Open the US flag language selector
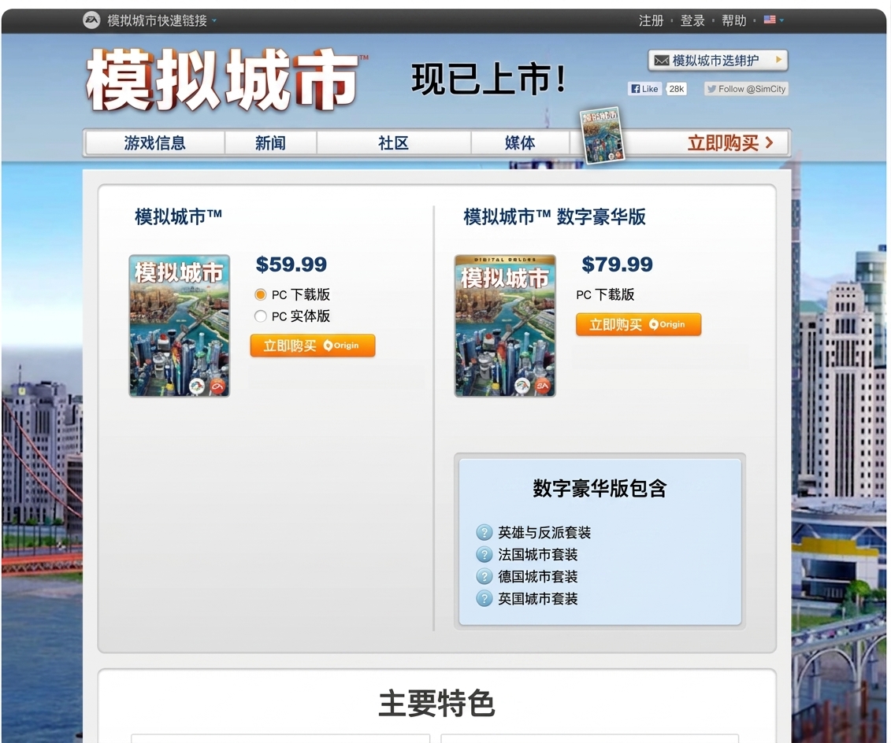The height and width of the screenshot is (743, 891). click(x=774, y=20)
